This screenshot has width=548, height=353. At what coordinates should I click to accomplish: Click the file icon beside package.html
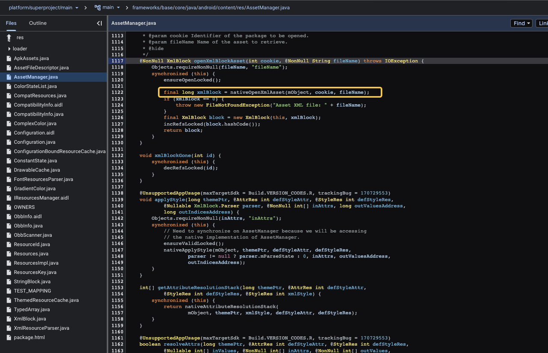[9, 338]
